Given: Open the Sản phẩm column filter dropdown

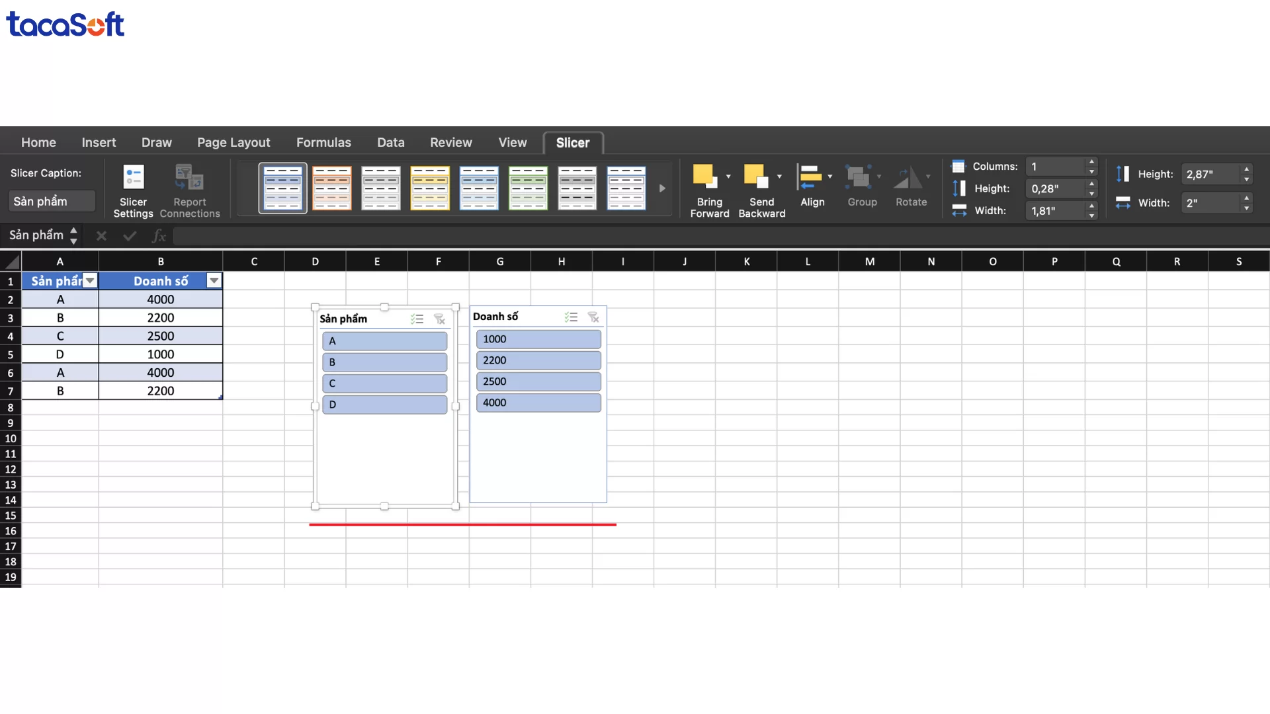Looking at the screenshot, I should tap(90, 280).
